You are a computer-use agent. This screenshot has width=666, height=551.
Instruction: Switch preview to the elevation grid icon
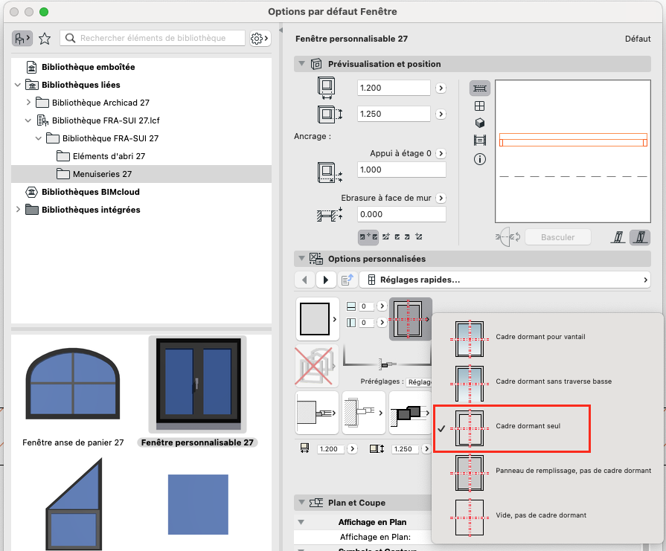pos(479,106)
